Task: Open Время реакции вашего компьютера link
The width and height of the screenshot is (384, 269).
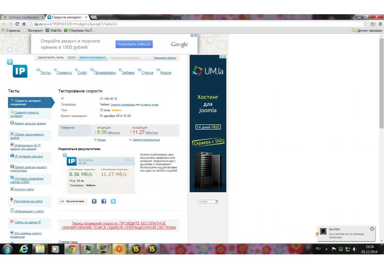Action: pyautogui.click(x=28, y=169)
